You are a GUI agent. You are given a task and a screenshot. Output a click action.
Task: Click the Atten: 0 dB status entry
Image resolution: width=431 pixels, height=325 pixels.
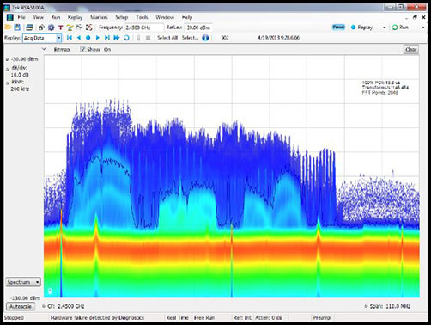(x=269, y=317)
